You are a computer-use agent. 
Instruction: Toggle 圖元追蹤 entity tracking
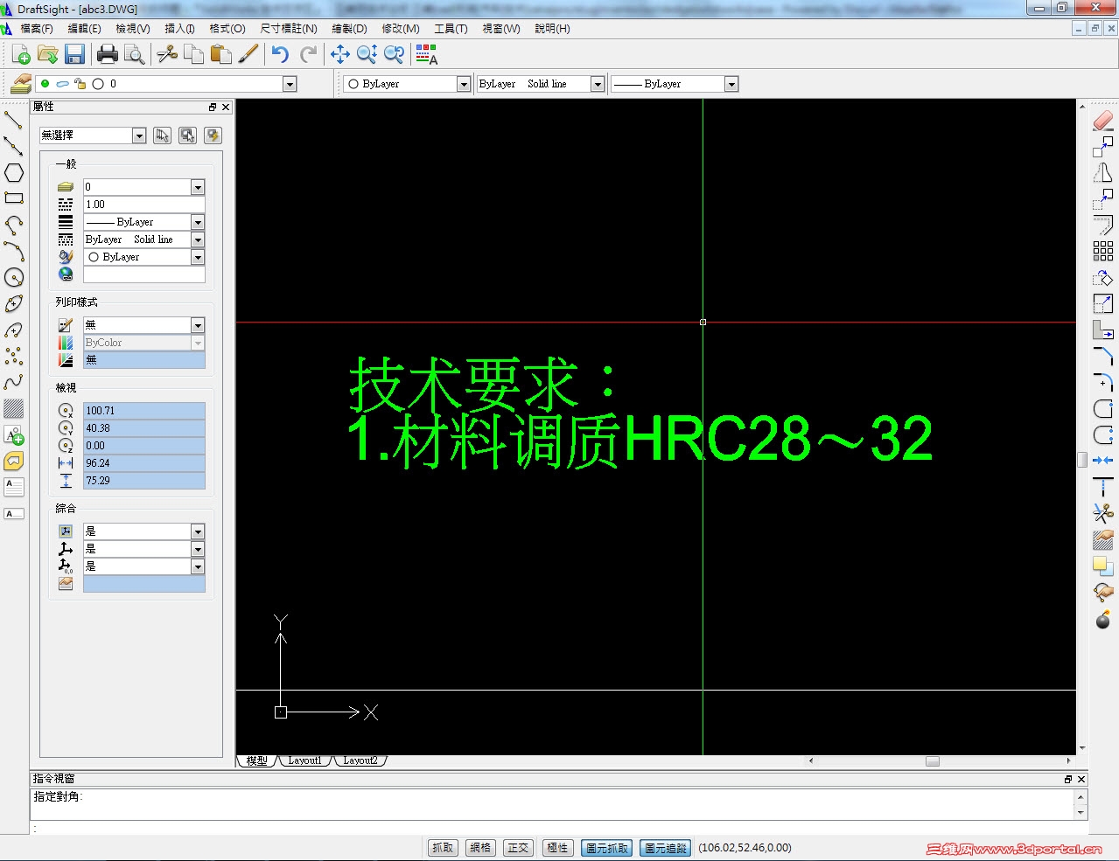666,848
